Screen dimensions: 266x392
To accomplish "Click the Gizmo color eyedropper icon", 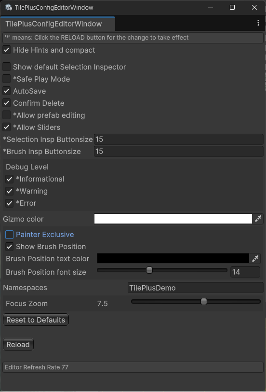I will (x=258, y=219).
